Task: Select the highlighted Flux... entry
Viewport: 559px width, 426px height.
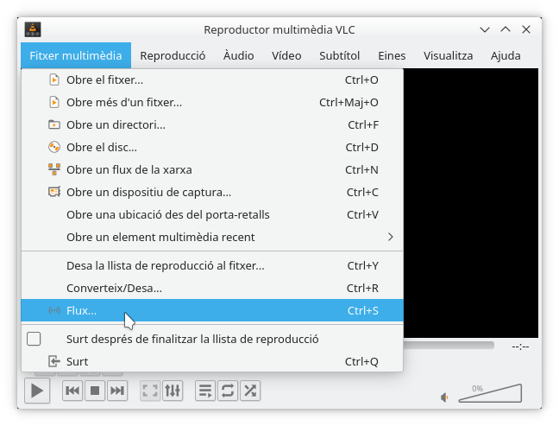Action: point(212,310)
